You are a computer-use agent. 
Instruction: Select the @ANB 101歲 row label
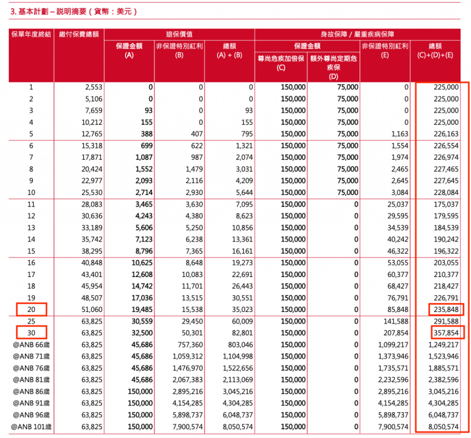(x=31, y=426)
